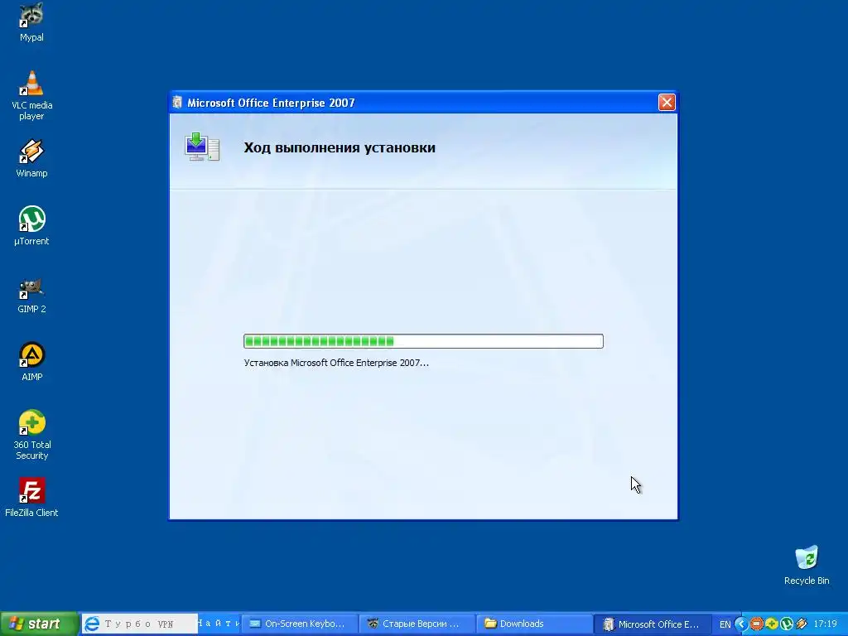Click the Ход выполнения установки heading
The width and height of the screenshot is (848, 636).
(339, 147)
